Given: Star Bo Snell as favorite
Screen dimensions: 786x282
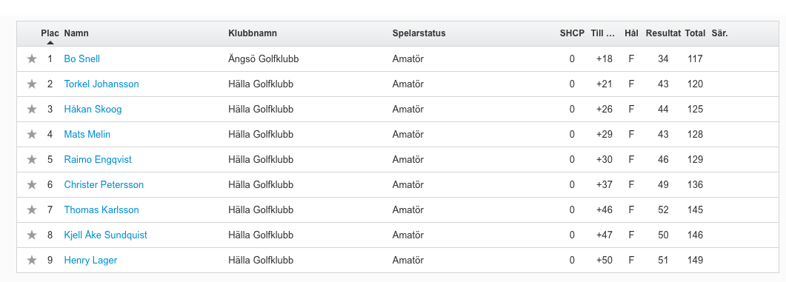Looking at the screenshot, I should [32, 58].
